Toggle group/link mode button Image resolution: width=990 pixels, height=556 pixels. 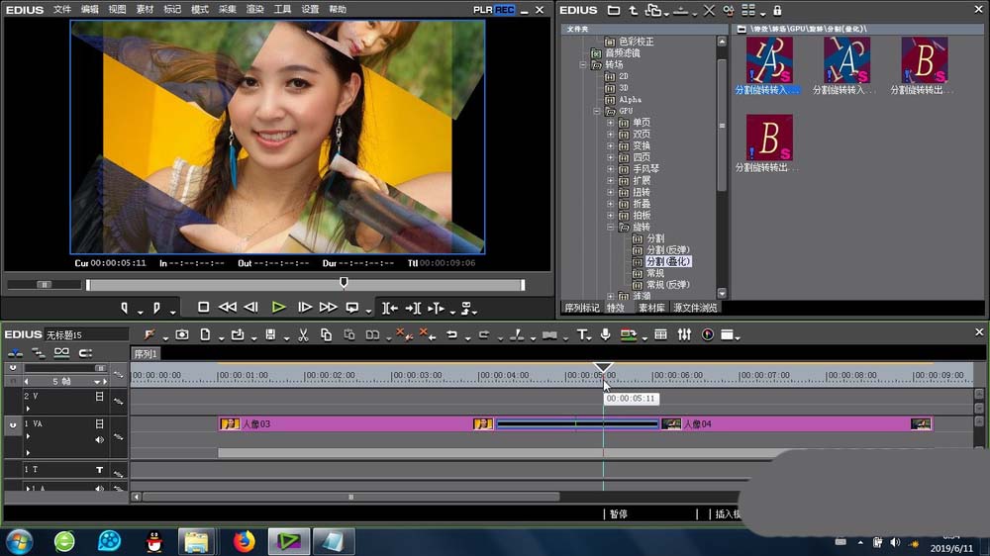coord(61,353)
